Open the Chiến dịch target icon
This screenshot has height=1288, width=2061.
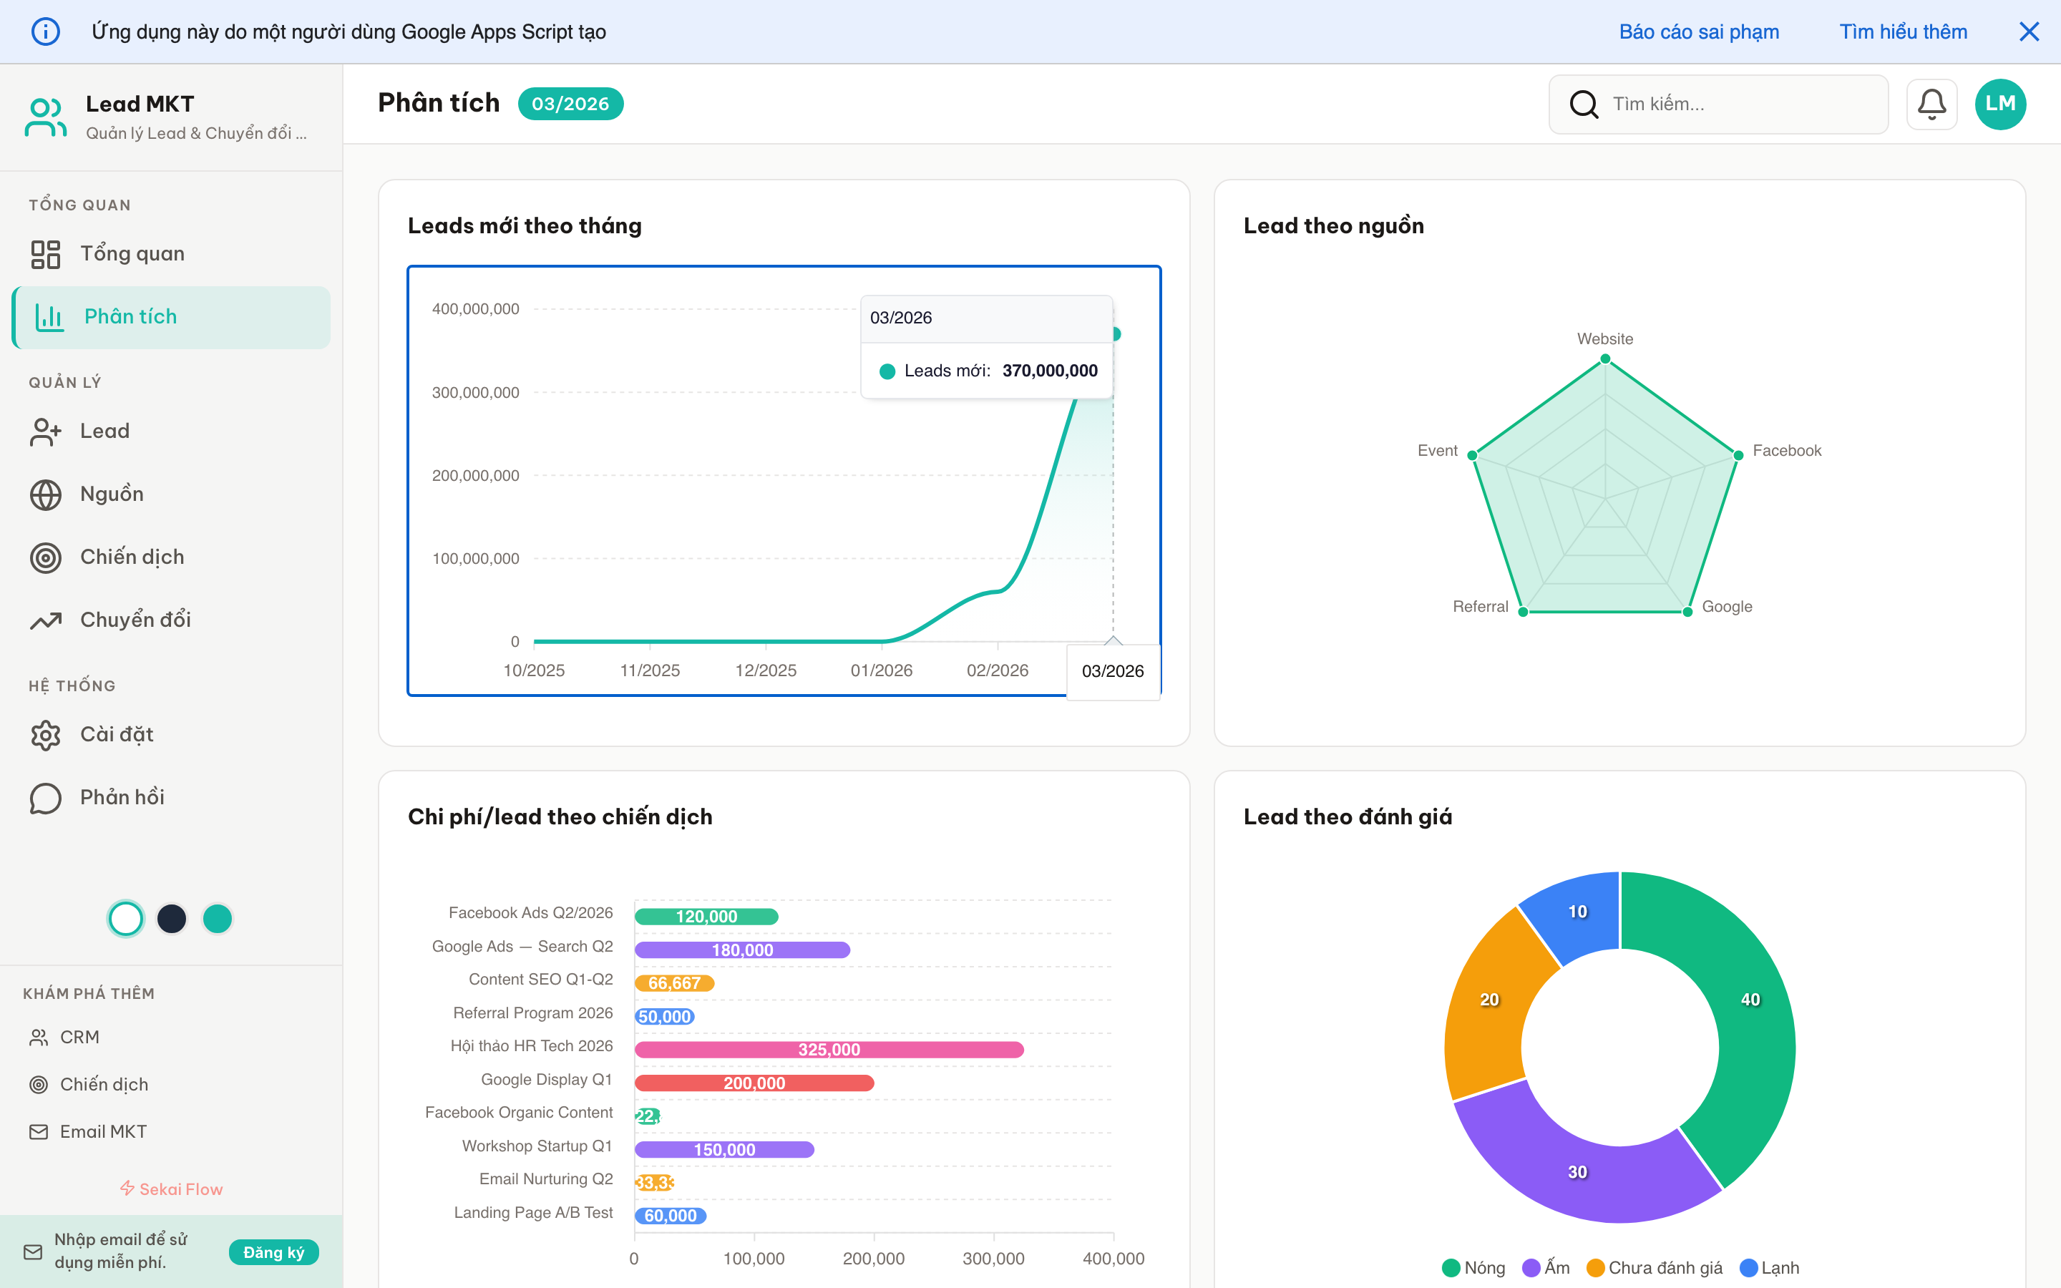[x=44, y=557]
